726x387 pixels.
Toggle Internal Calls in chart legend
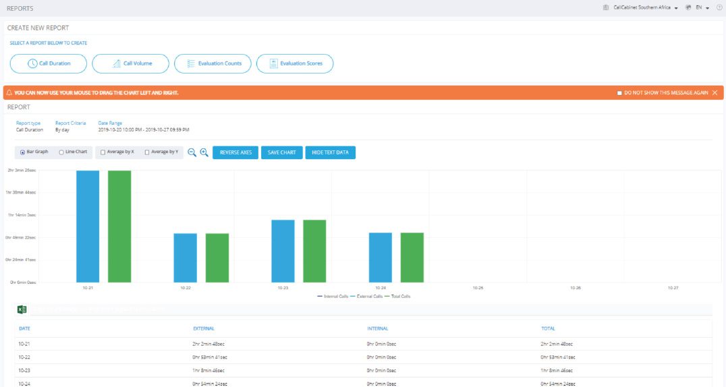click(333, 296)
